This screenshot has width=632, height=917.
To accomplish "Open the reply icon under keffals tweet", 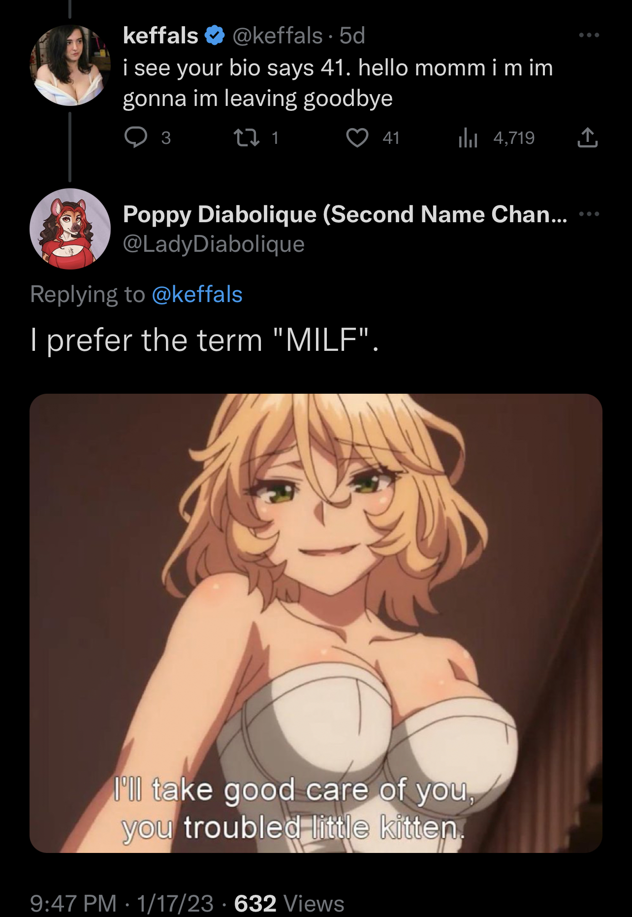I will (135, 137).
